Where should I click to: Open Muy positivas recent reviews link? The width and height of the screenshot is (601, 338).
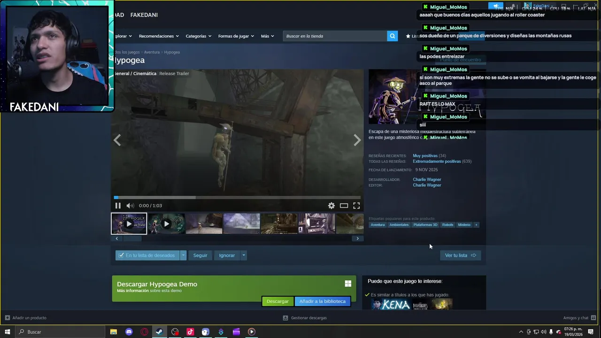click(x=425, y=156)
